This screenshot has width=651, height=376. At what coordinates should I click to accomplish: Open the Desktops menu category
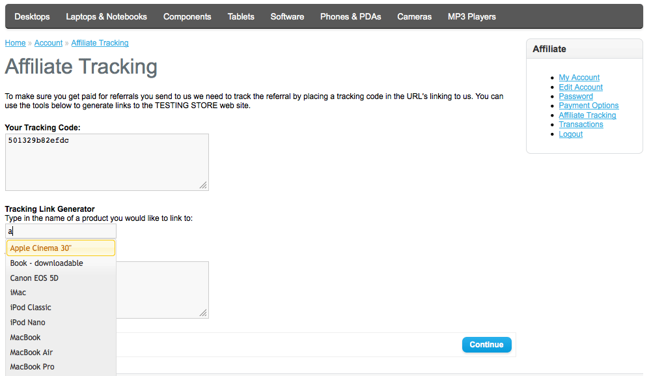[32, 16]
